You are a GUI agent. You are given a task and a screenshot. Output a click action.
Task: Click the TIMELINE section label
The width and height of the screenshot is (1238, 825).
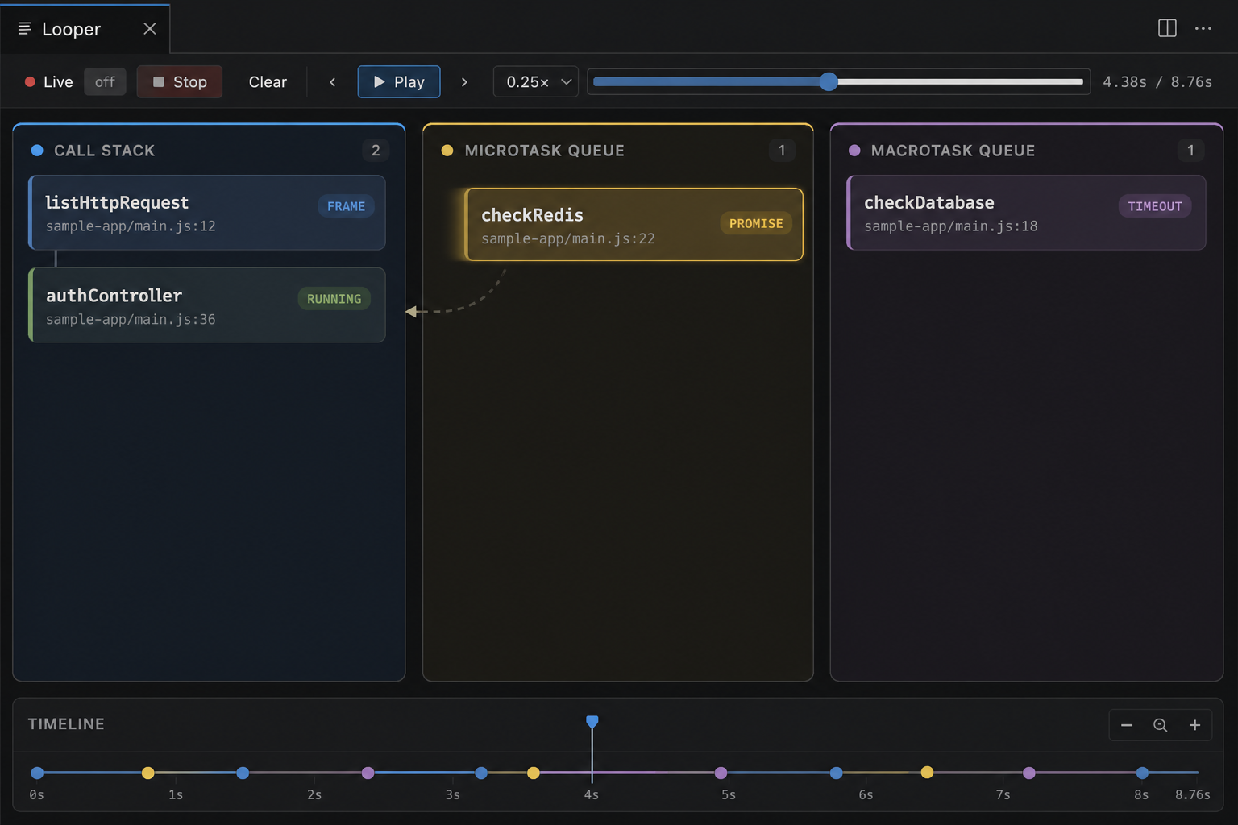(x=66, y=723)
